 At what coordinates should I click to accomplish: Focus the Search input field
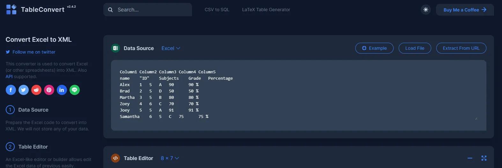pyautogui.click(x=148, y=10)
